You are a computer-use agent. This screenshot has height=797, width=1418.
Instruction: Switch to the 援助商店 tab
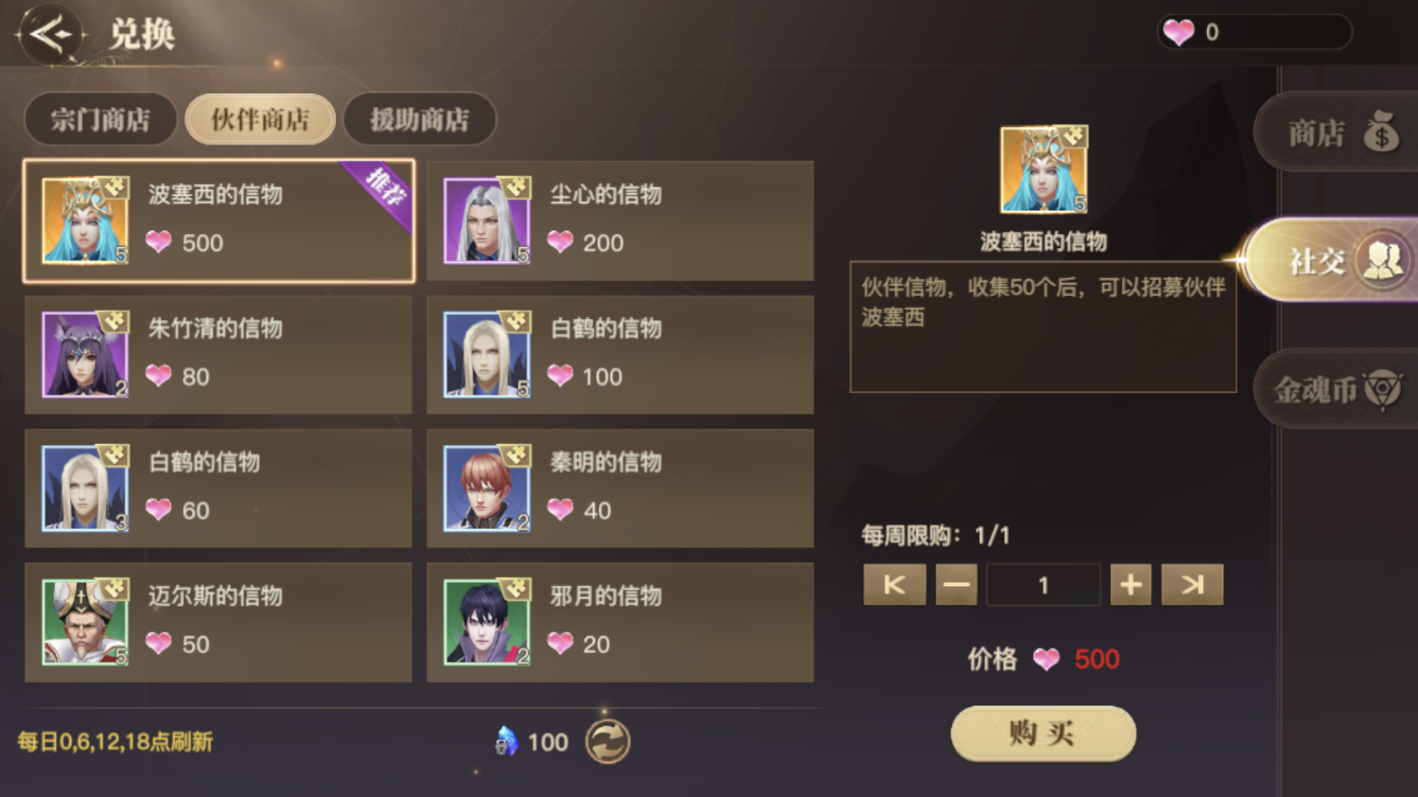420,119
